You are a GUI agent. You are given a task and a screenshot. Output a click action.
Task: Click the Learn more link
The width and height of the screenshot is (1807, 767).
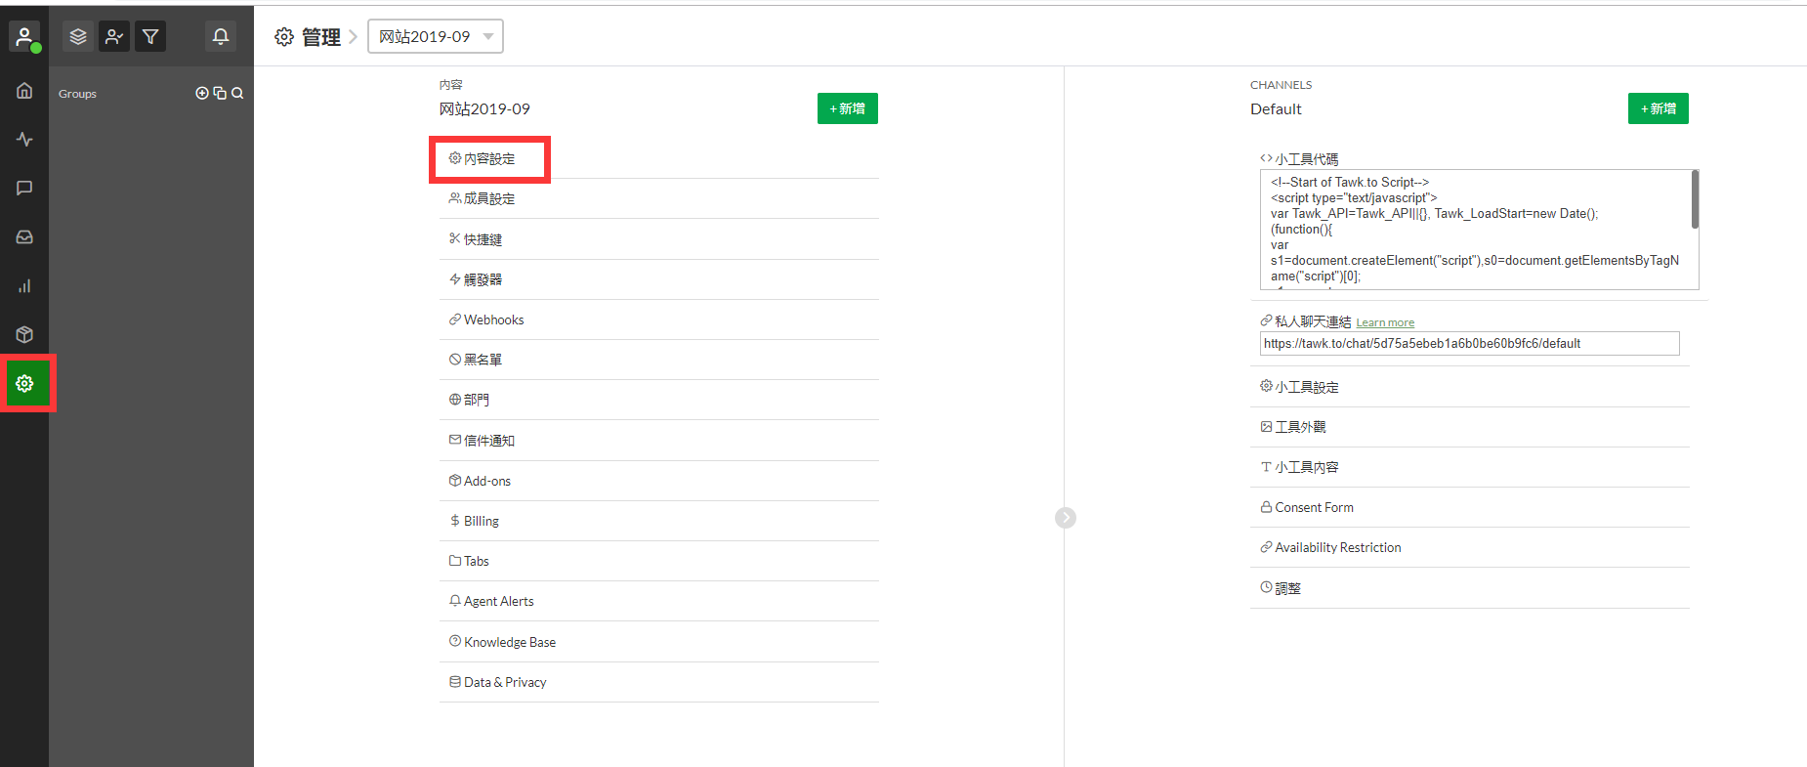pyautogui.click(x=1384, y=322)
